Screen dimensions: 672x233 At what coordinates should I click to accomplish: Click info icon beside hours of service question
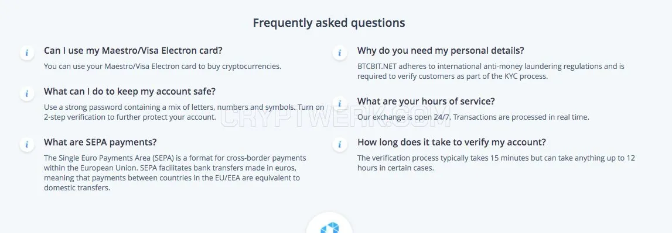click(x=340, y=103)
